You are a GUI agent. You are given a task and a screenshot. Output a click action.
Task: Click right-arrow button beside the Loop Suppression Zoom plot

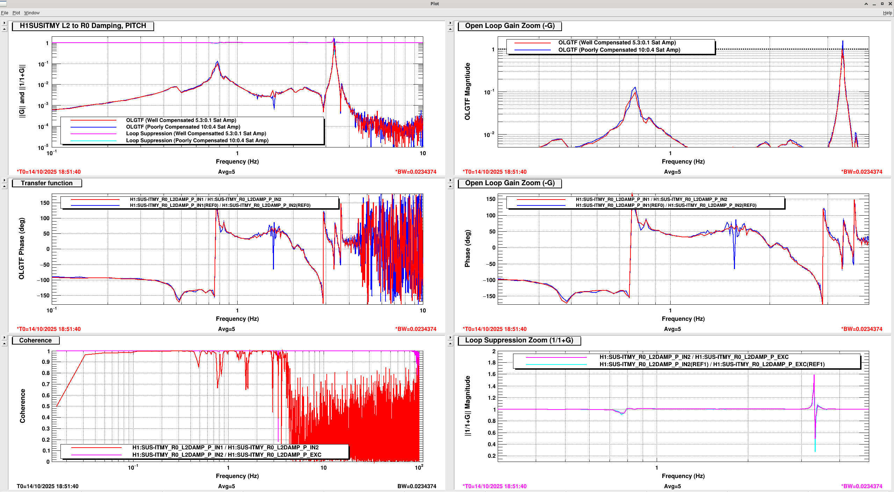click(450, 338)
